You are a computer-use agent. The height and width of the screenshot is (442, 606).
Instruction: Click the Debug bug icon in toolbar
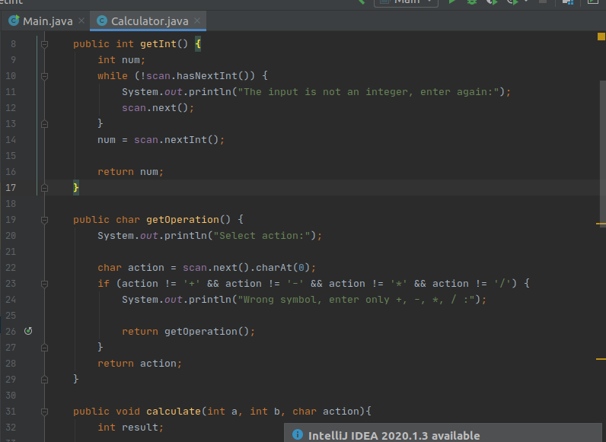tap(471, 2)
